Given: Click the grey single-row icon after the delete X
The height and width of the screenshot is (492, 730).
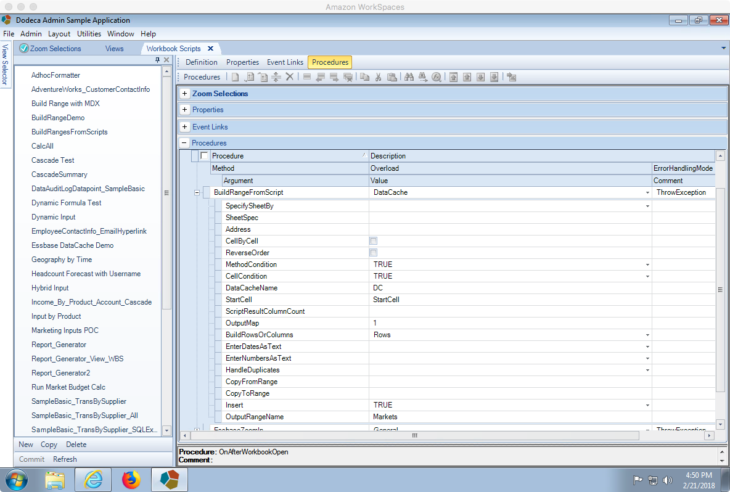Looking at the screenshot, I should tap(307, 77).
